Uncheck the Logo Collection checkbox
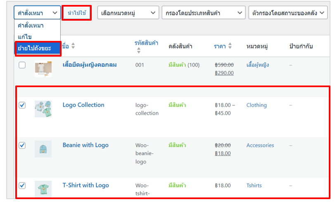 pyautogui.click(x=22, y=105)
